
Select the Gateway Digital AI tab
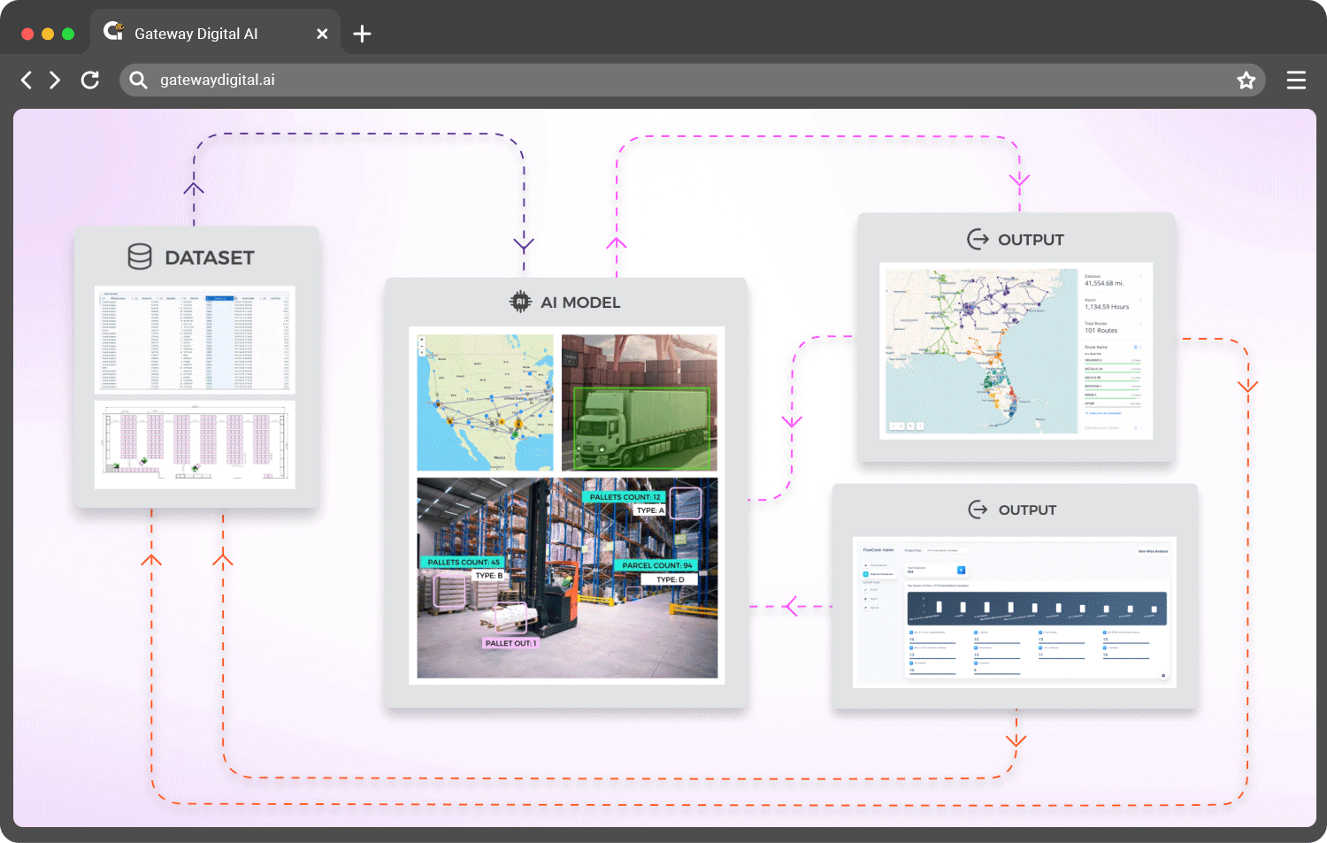click(196, 34)
